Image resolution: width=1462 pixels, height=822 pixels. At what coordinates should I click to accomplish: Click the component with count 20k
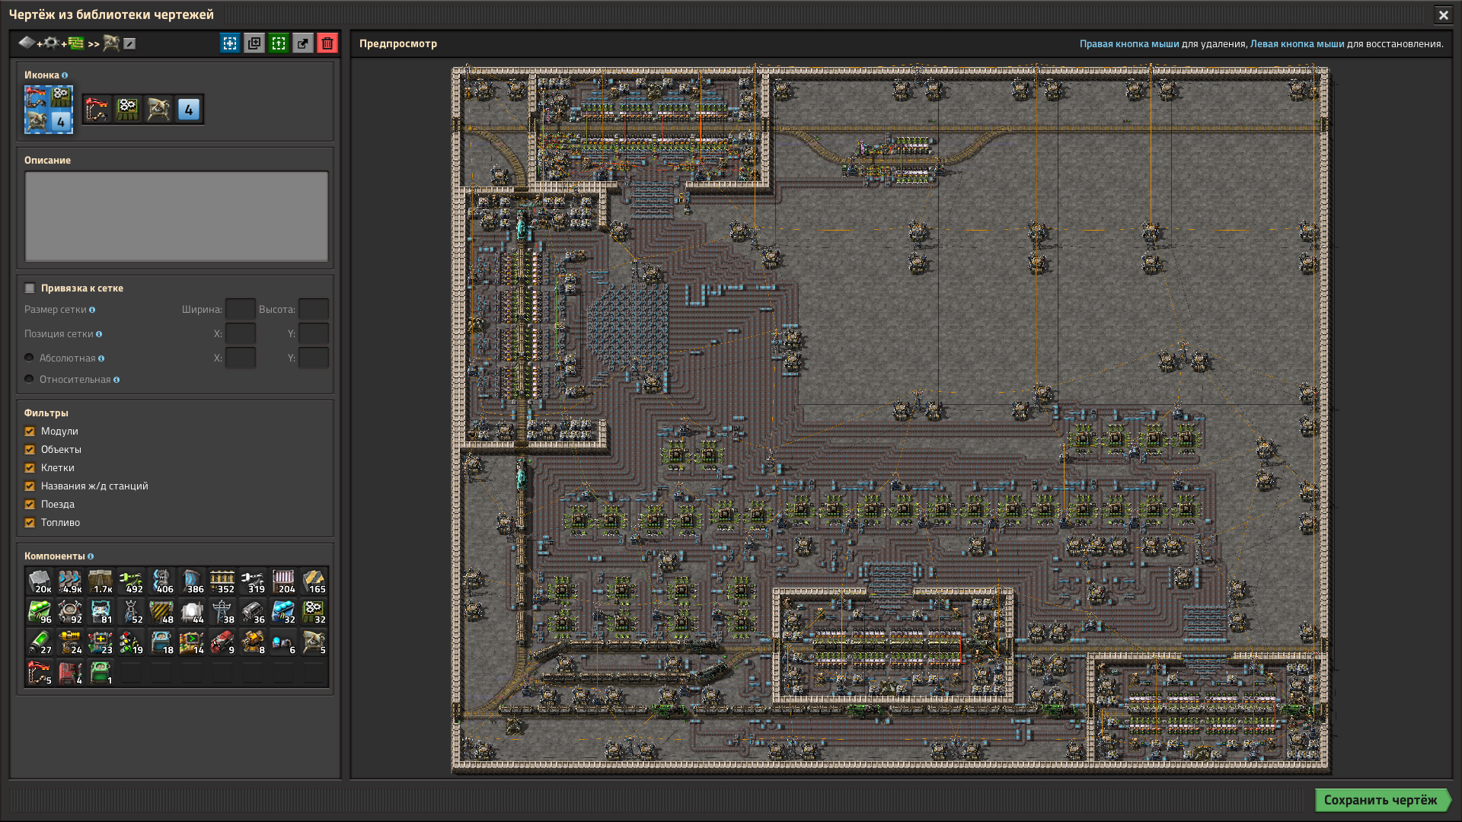point(40,581)
